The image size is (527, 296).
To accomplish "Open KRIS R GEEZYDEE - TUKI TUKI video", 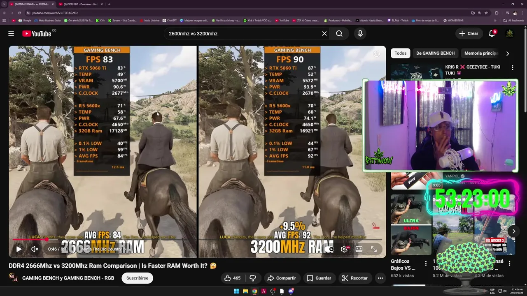I will tap(473, 70).
